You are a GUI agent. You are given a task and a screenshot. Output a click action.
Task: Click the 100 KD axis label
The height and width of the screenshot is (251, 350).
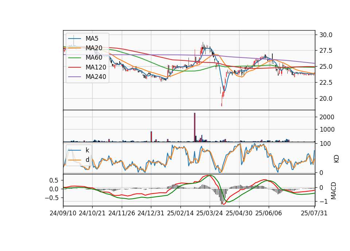(325, 144)
